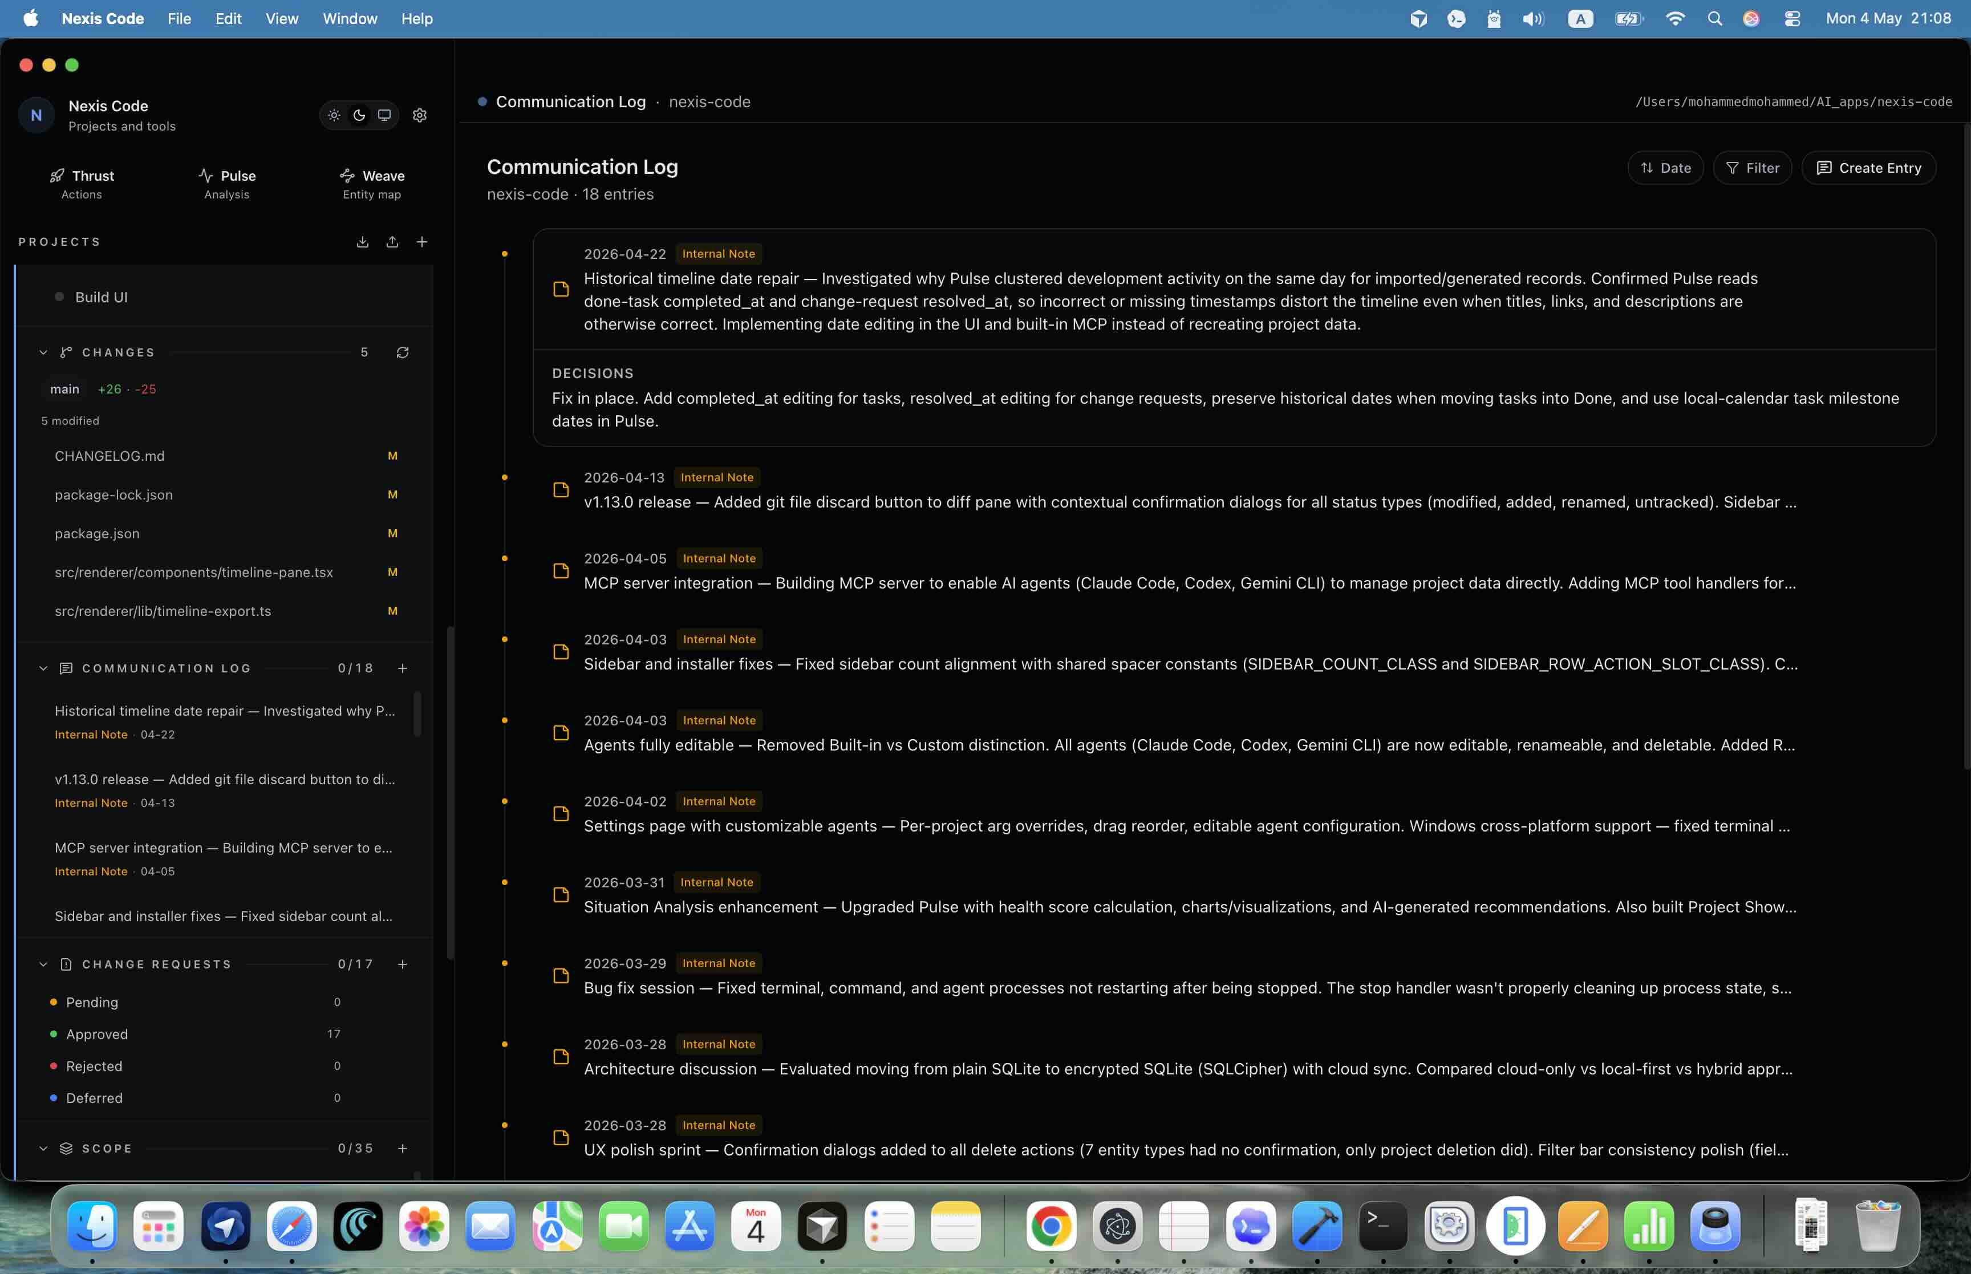Viewport: 1971px width, 1274px height.
Task: Open Control Center in menu bar
Action: (x=1792, y=18)
